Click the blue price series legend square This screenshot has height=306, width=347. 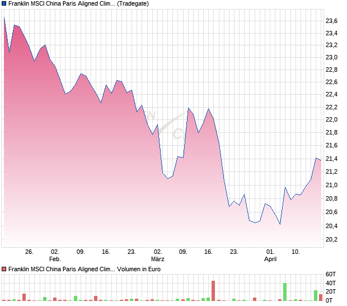coord(4,3)
